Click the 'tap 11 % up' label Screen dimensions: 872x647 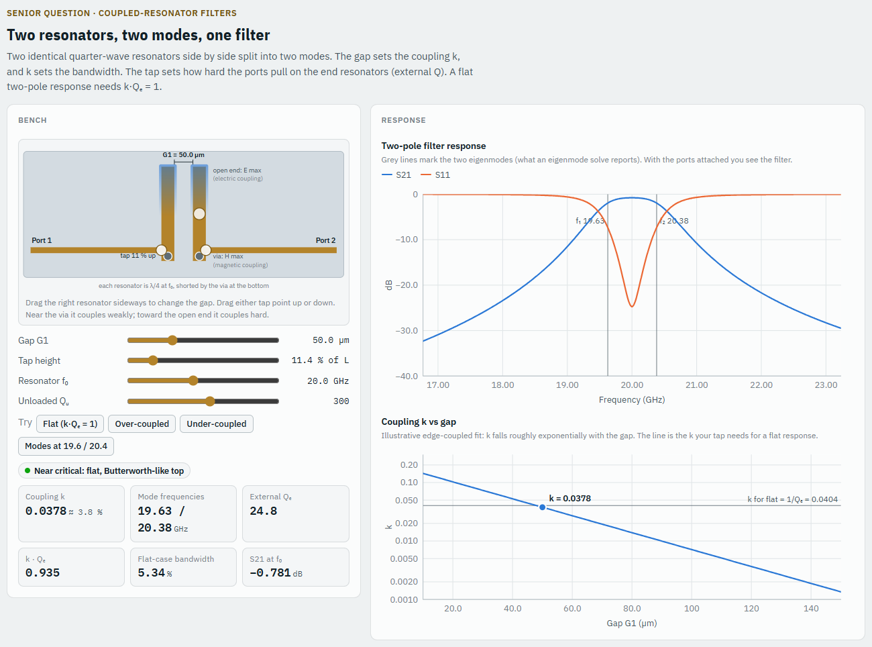(x=138, y=256)
